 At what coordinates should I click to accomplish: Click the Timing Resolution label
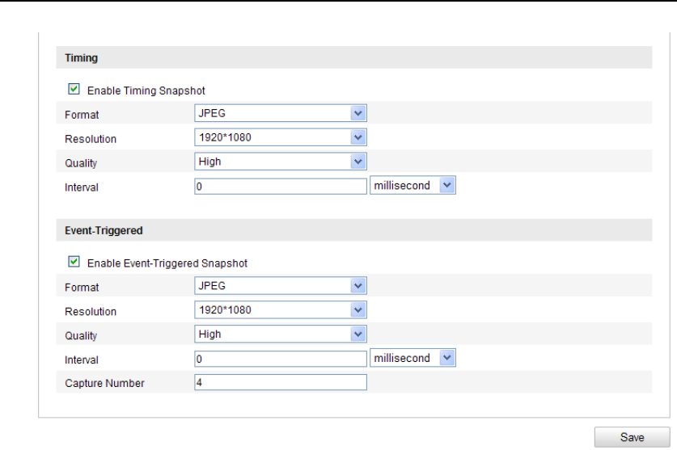(91, 139)
